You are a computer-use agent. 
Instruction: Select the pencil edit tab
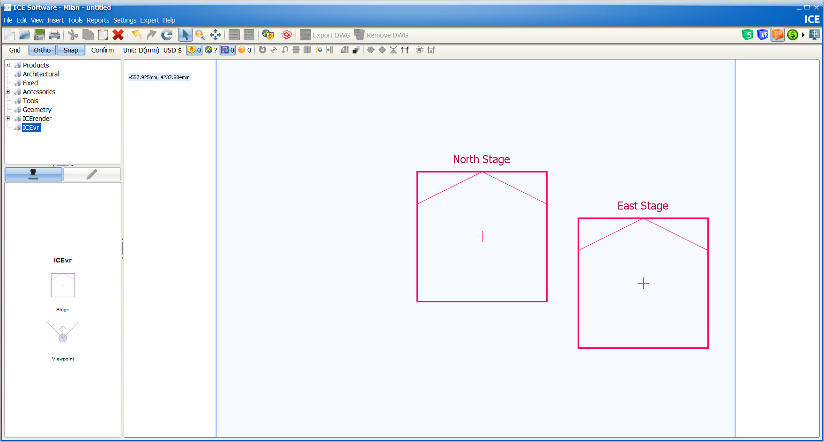(x=92, y=174)
